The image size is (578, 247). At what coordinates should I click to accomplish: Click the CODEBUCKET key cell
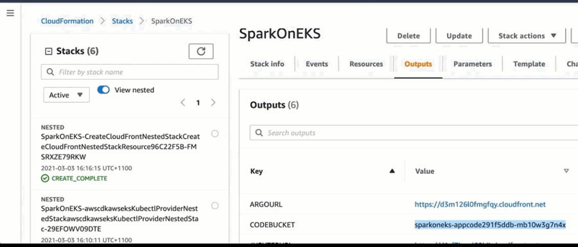272,225
